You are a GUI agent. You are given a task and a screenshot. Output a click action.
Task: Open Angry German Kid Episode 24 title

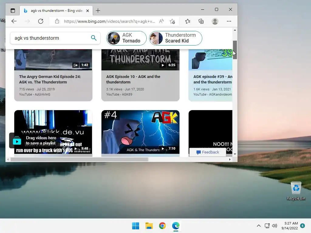pyautogui.click(x=50, y=79)
